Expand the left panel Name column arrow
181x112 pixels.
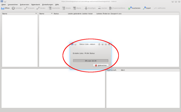tap(36, 14)
